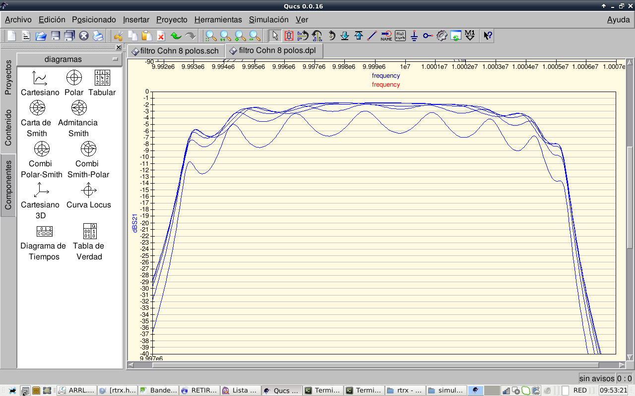Click the Print icon in toolbar
The height and width of the screenshot is (396, 635).
pos(98,36)
